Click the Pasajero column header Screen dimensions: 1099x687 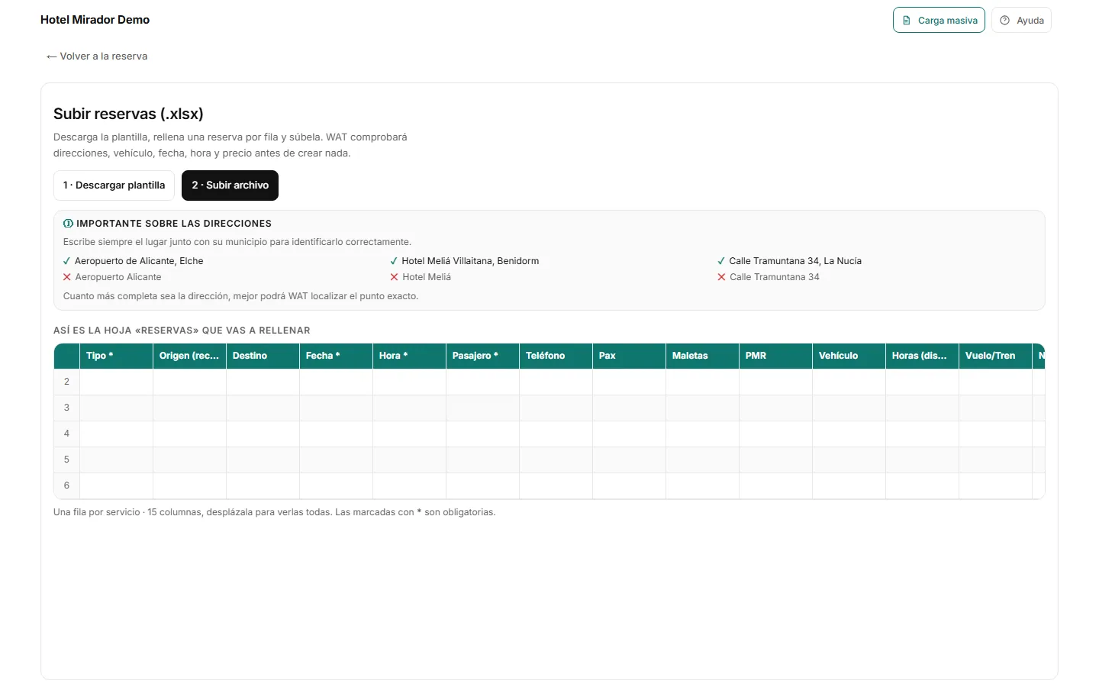pos(482,356)
